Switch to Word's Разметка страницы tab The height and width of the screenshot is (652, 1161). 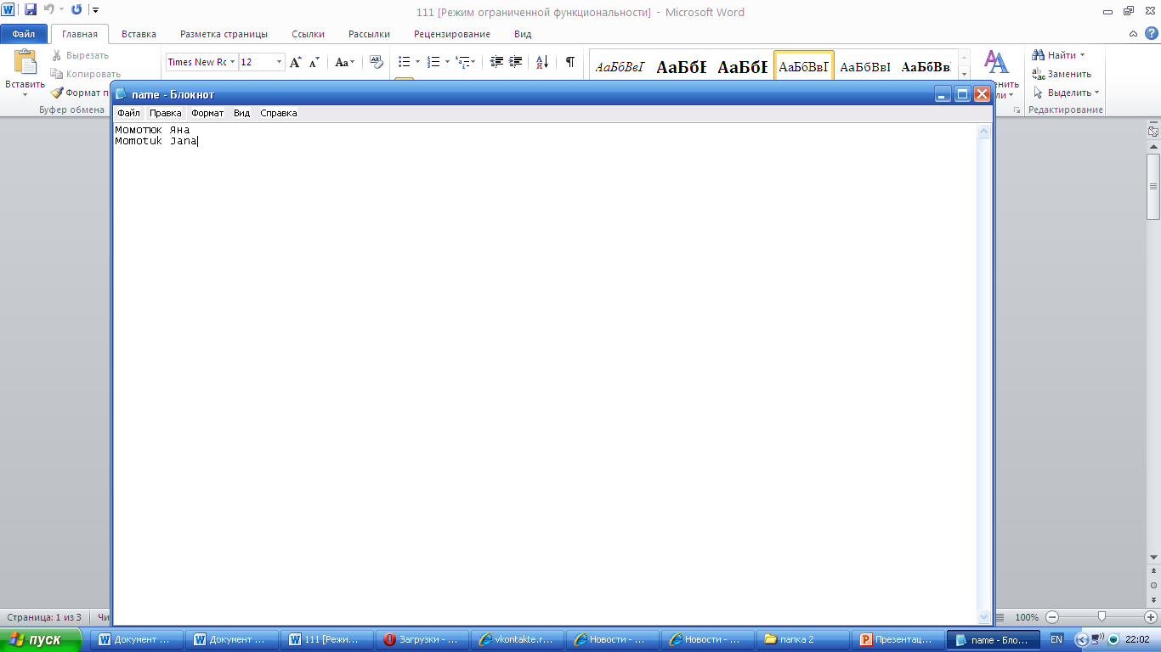pos(224,34)
